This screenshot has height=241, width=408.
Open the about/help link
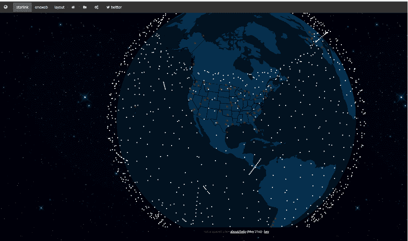[x=238, y=231]
